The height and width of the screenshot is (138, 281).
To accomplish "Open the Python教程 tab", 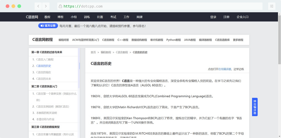I will click(x=174, y=40).
